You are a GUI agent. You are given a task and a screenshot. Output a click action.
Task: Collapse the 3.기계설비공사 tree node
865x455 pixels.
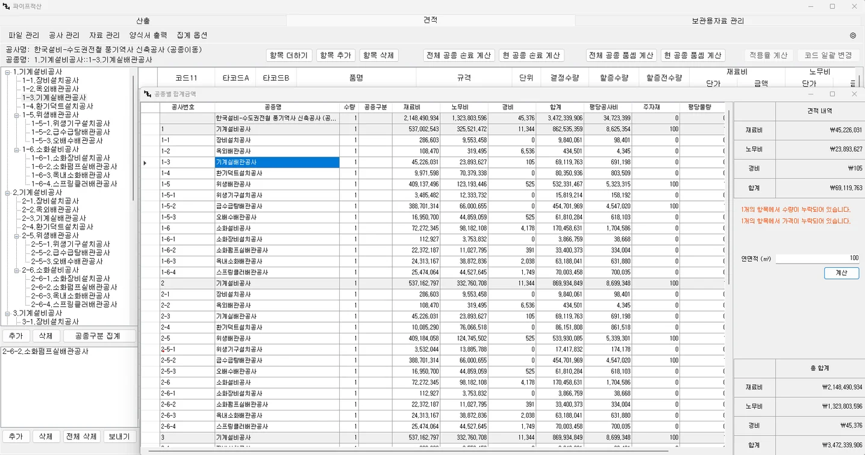7,314
